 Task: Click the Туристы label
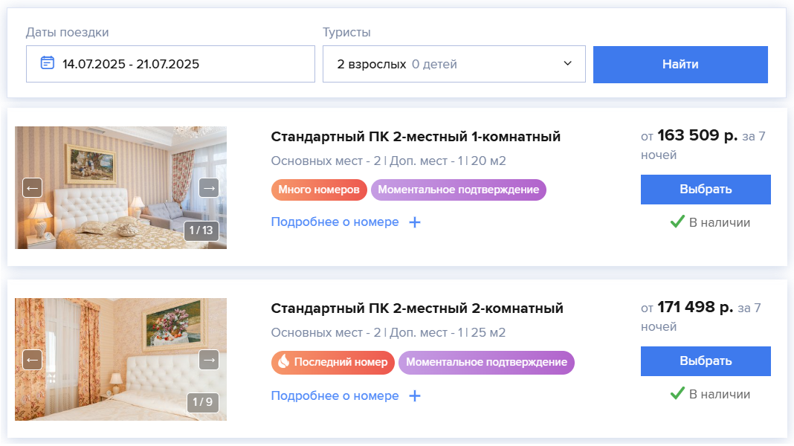[347, 33]
